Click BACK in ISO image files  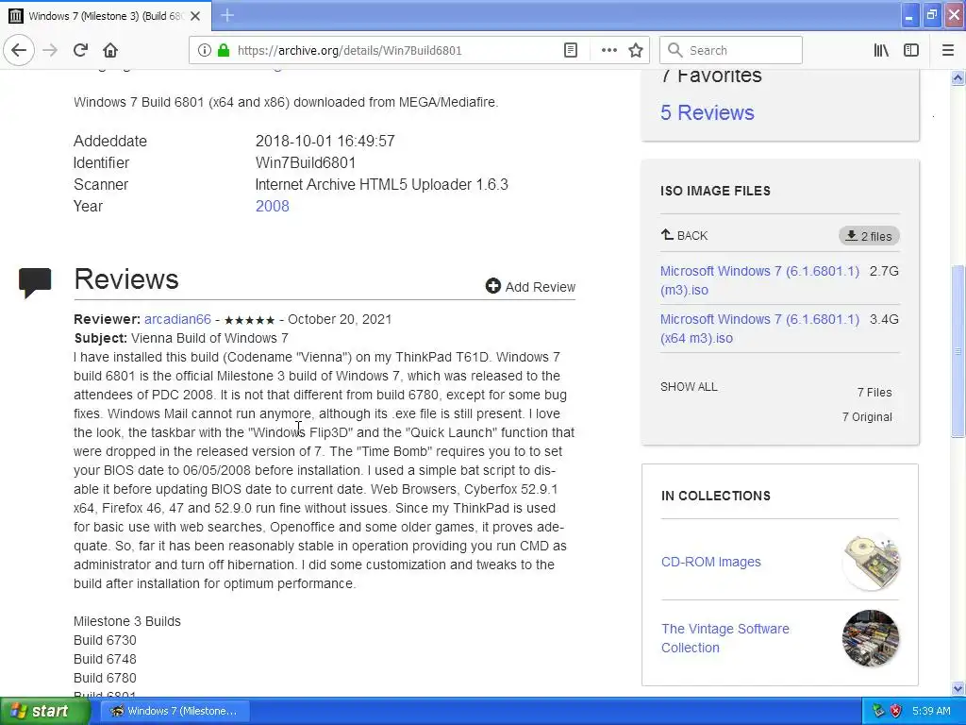[685, 235]
